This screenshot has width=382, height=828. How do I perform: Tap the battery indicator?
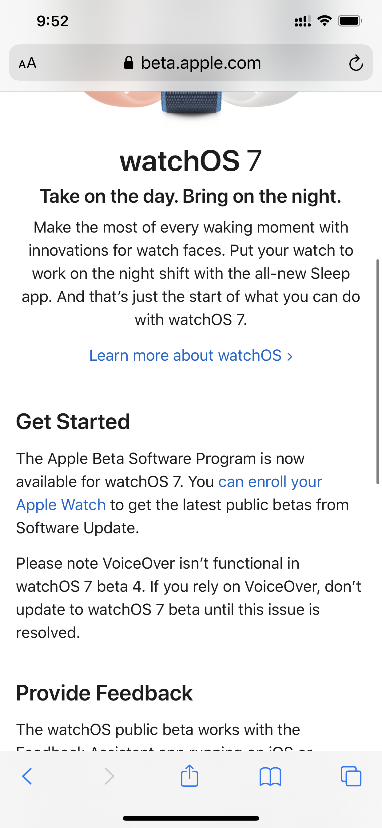coord(350,21)
